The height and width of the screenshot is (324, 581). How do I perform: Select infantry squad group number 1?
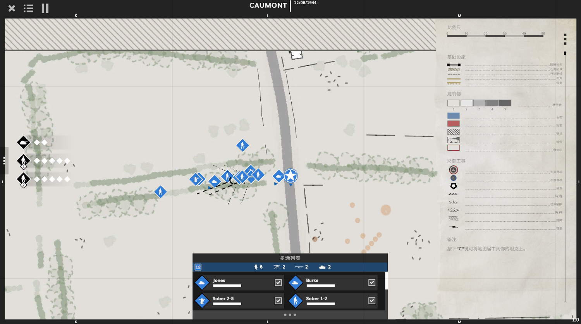click(x=24, y=160)
